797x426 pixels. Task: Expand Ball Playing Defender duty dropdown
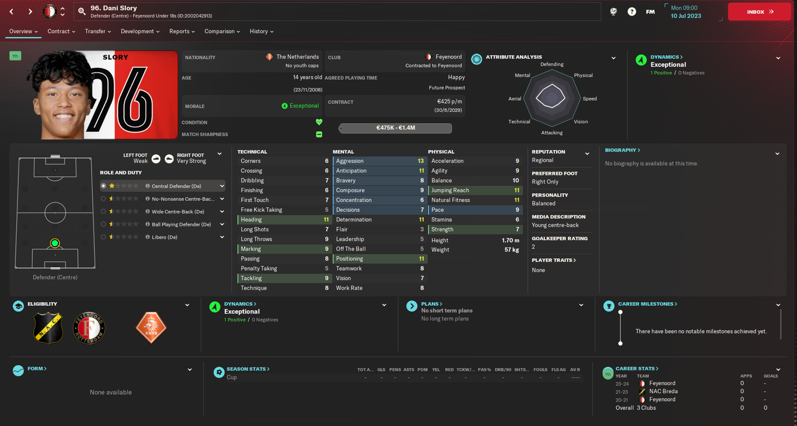(222, 224)
